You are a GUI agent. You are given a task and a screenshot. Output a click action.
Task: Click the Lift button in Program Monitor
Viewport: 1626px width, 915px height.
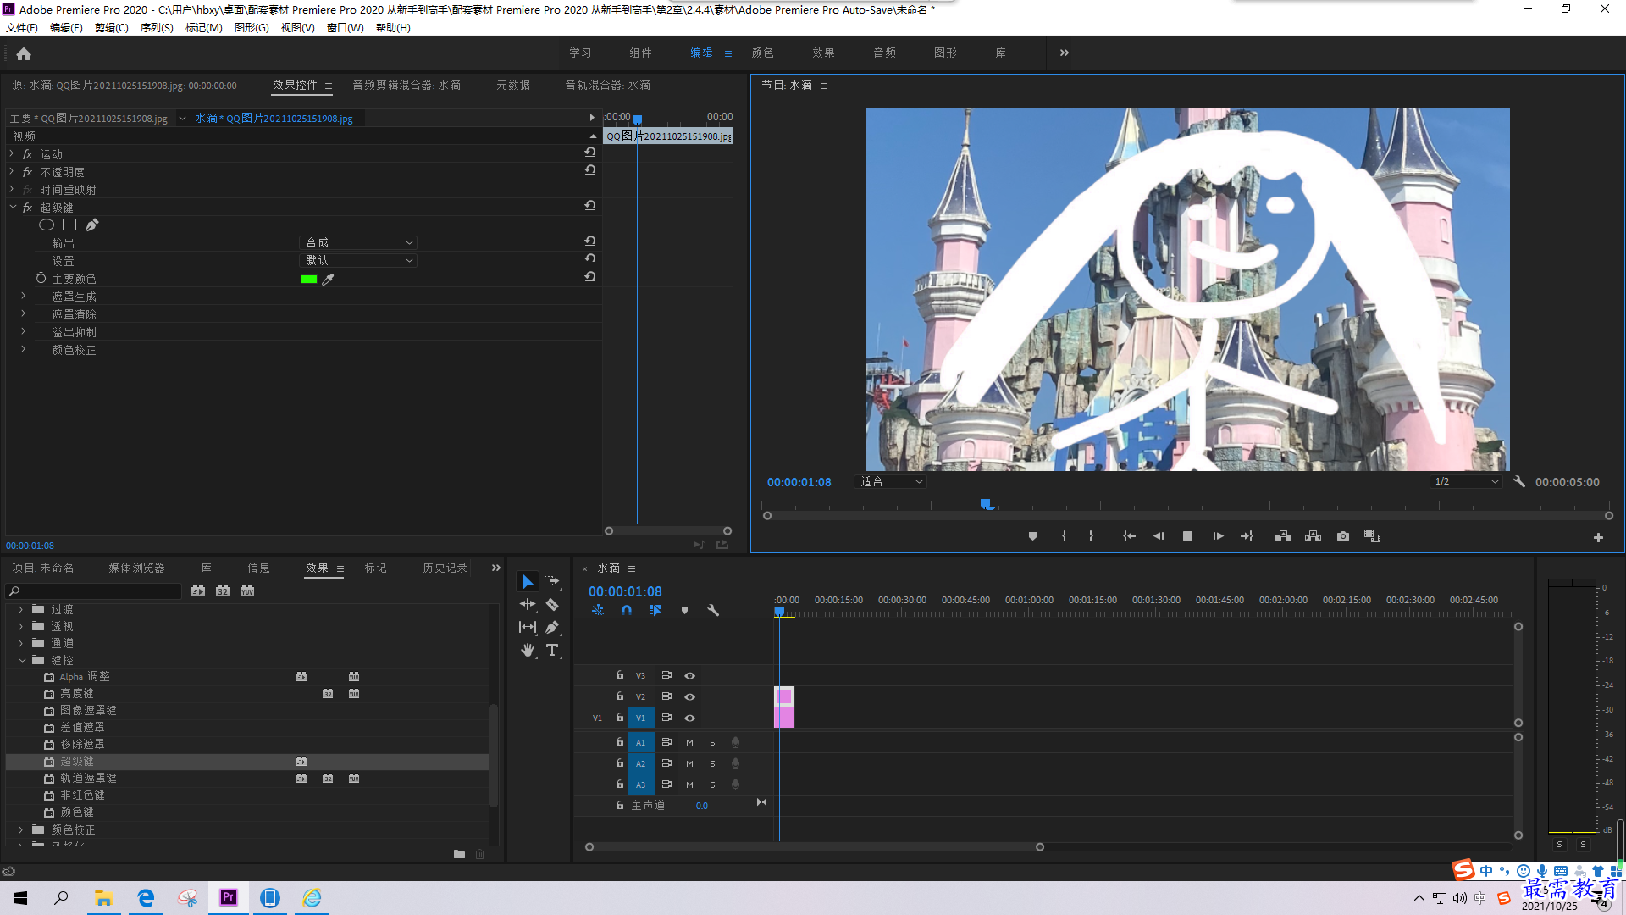1283,536
